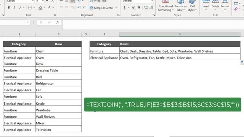Select column B header

(x=19, y=34)
